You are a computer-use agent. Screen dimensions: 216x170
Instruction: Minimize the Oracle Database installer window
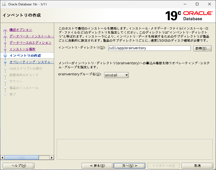point(185,4)
